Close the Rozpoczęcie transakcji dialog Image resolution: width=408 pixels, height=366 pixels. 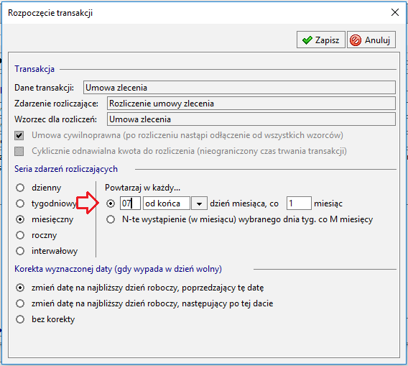pos(395,12)
